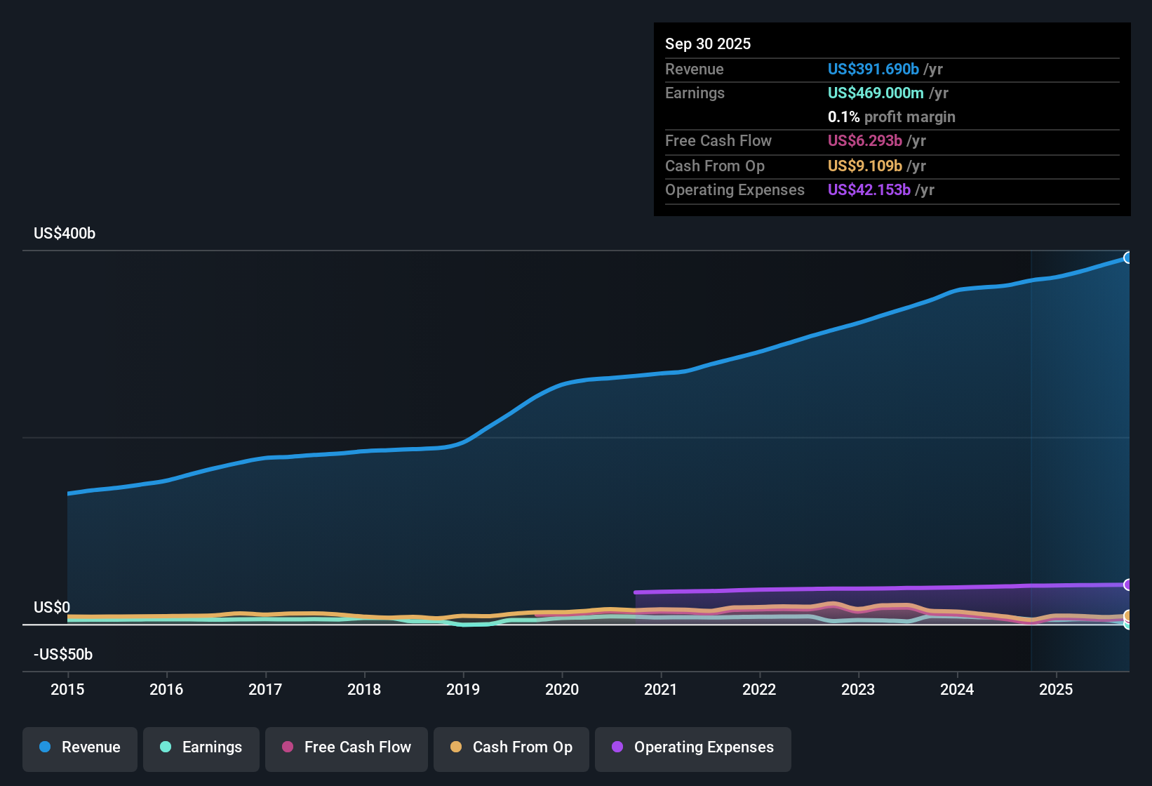Select the Earnings row in the tooltip
Image resolution: width=1152 pixels, height=786 pixels.
(x=891, y=93)
